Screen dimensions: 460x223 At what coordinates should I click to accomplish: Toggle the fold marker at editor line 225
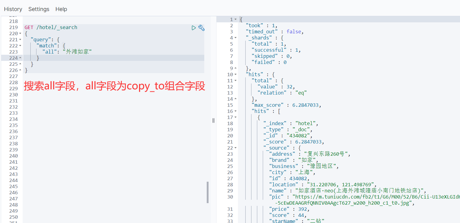click(20, 64)
